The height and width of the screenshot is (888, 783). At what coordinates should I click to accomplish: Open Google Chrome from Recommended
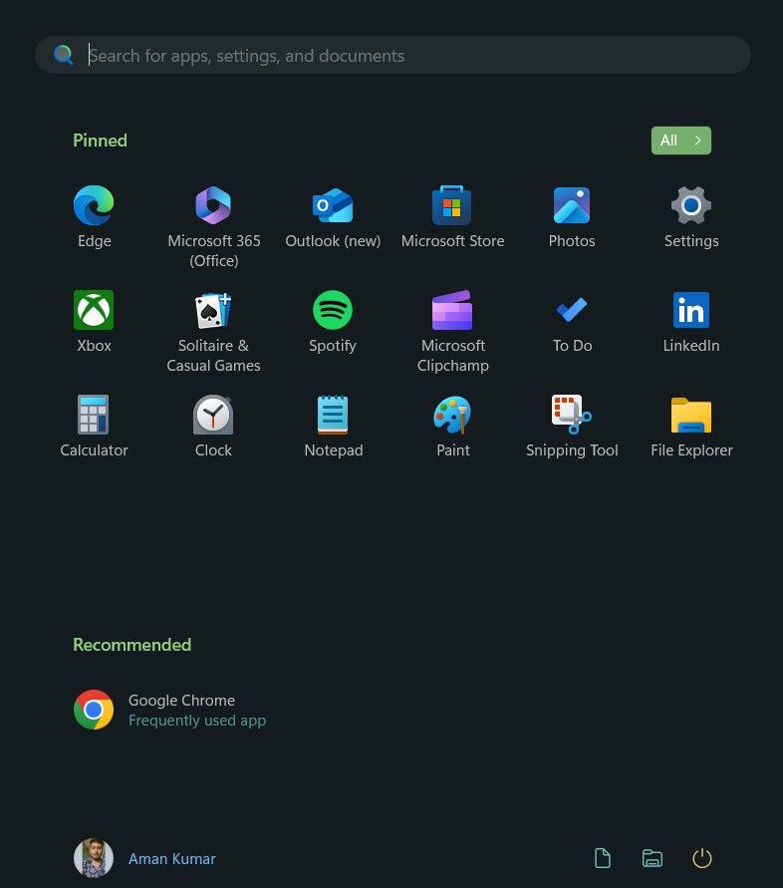point(169,710)
